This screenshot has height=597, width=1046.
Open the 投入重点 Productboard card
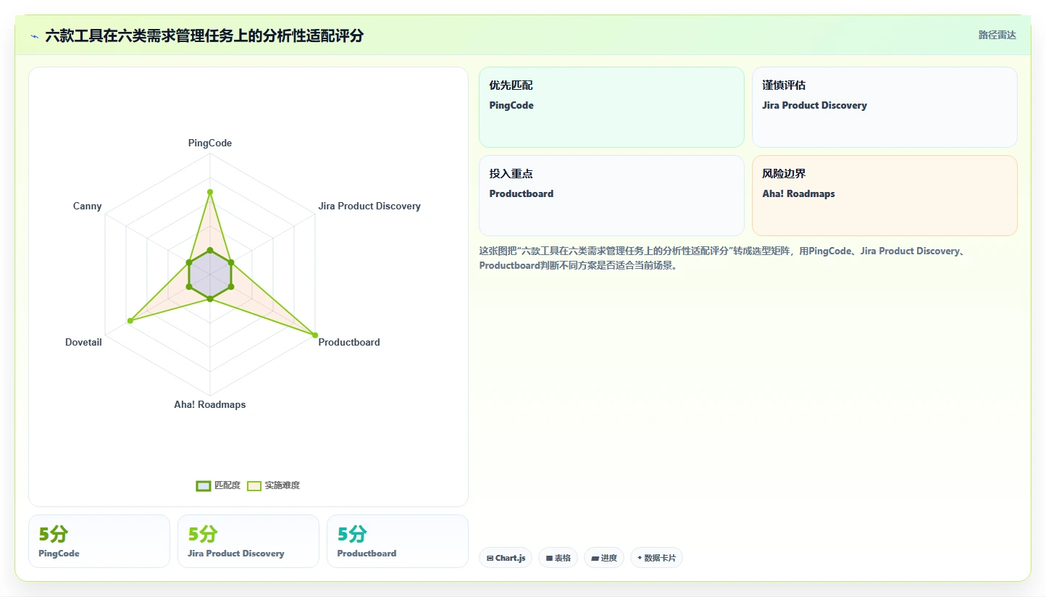click(x=611, y=196)
